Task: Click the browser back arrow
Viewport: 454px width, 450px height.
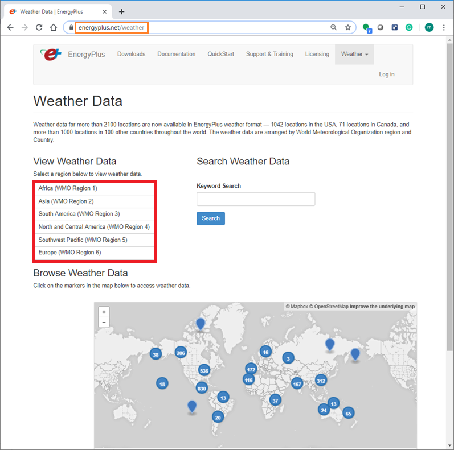Action: point(10,27)
